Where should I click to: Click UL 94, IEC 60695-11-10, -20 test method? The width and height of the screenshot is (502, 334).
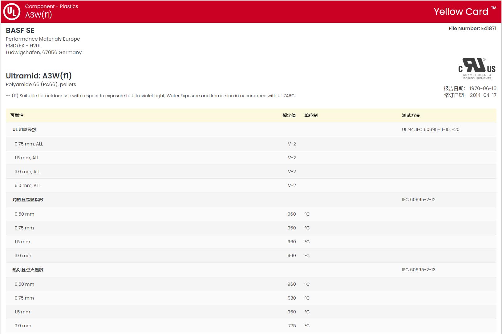(431, 129)
